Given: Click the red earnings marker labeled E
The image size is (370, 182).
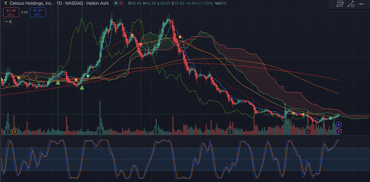Looking at the screenshot, I should [x=307, y=132].
